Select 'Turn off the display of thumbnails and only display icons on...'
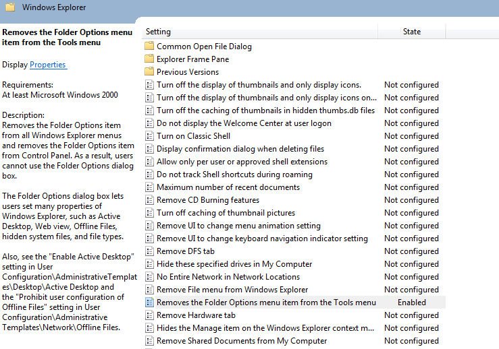This screenshot has height=349, width=499. click(267, 98)
